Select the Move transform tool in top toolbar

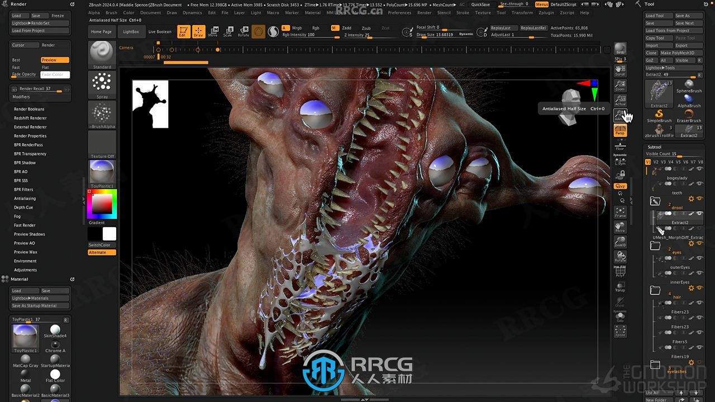213,32
